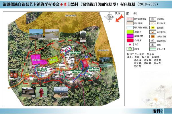Click the red public facility area on map
The image size is (172, 114).
(x=85, y=63)
